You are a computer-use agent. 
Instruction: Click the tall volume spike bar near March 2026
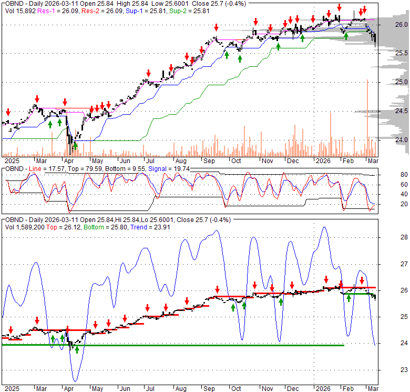point(367,117)
